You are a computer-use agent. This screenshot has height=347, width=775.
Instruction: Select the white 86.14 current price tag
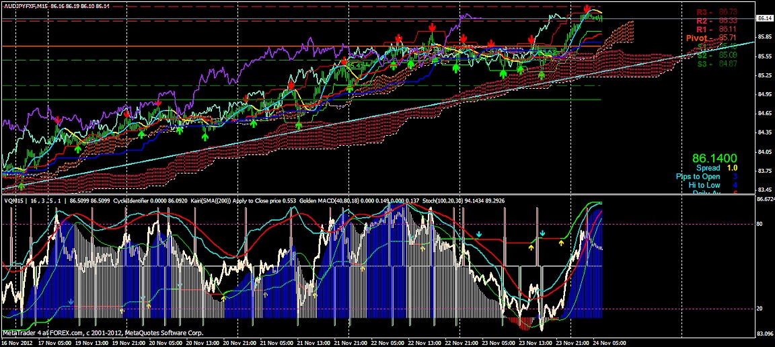[x=765, y=17]
